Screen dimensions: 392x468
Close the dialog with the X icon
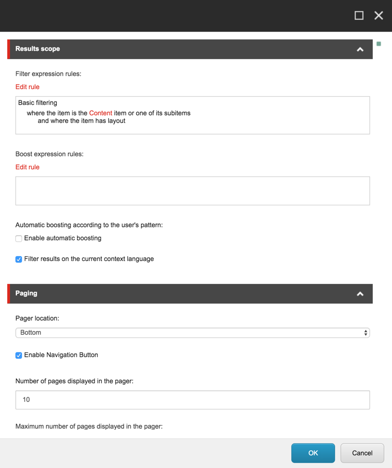[x=378, y=15]
